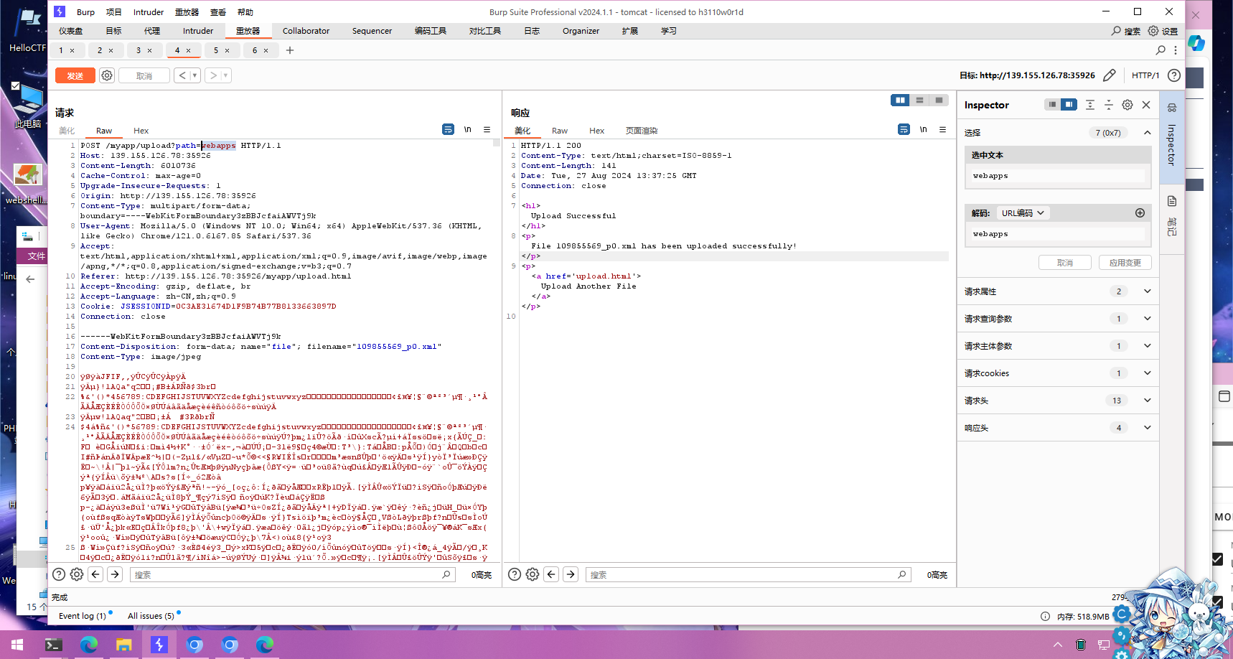The image size is (1233, 659).
Task: Switch response view to Hex tab
Action: coord(596,131)
